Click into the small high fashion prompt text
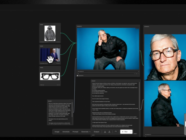 60,113
